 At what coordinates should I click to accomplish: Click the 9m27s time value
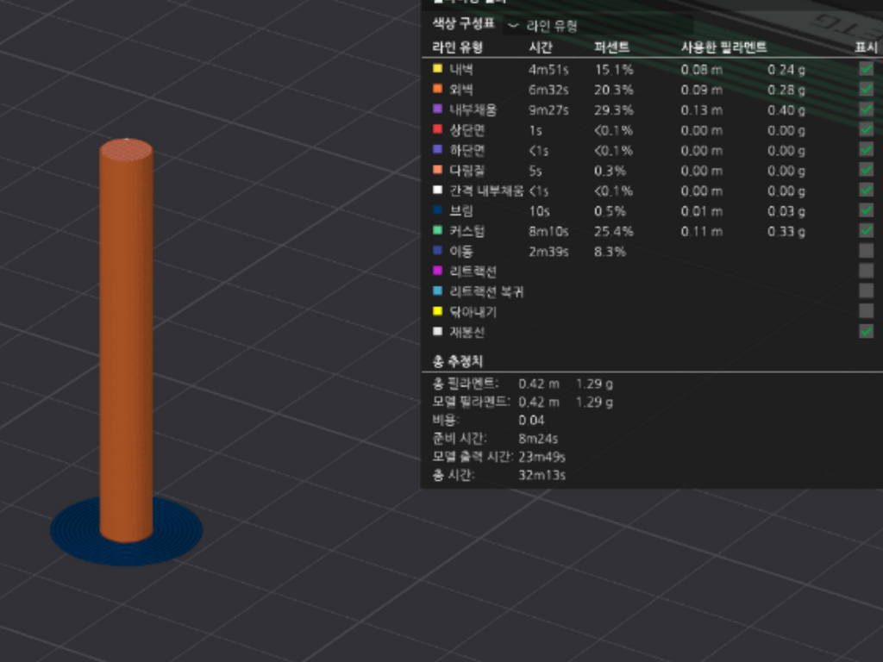[548, 109]
